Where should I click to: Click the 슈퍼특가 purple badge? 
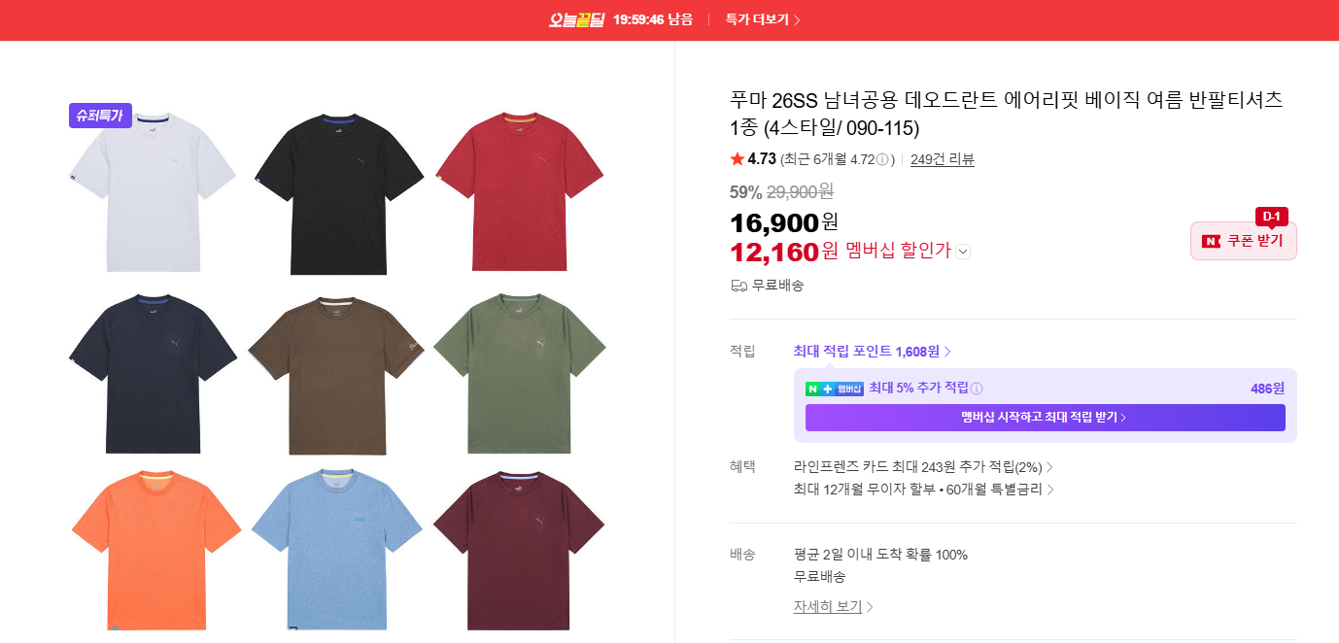click(x=100, y=116)
